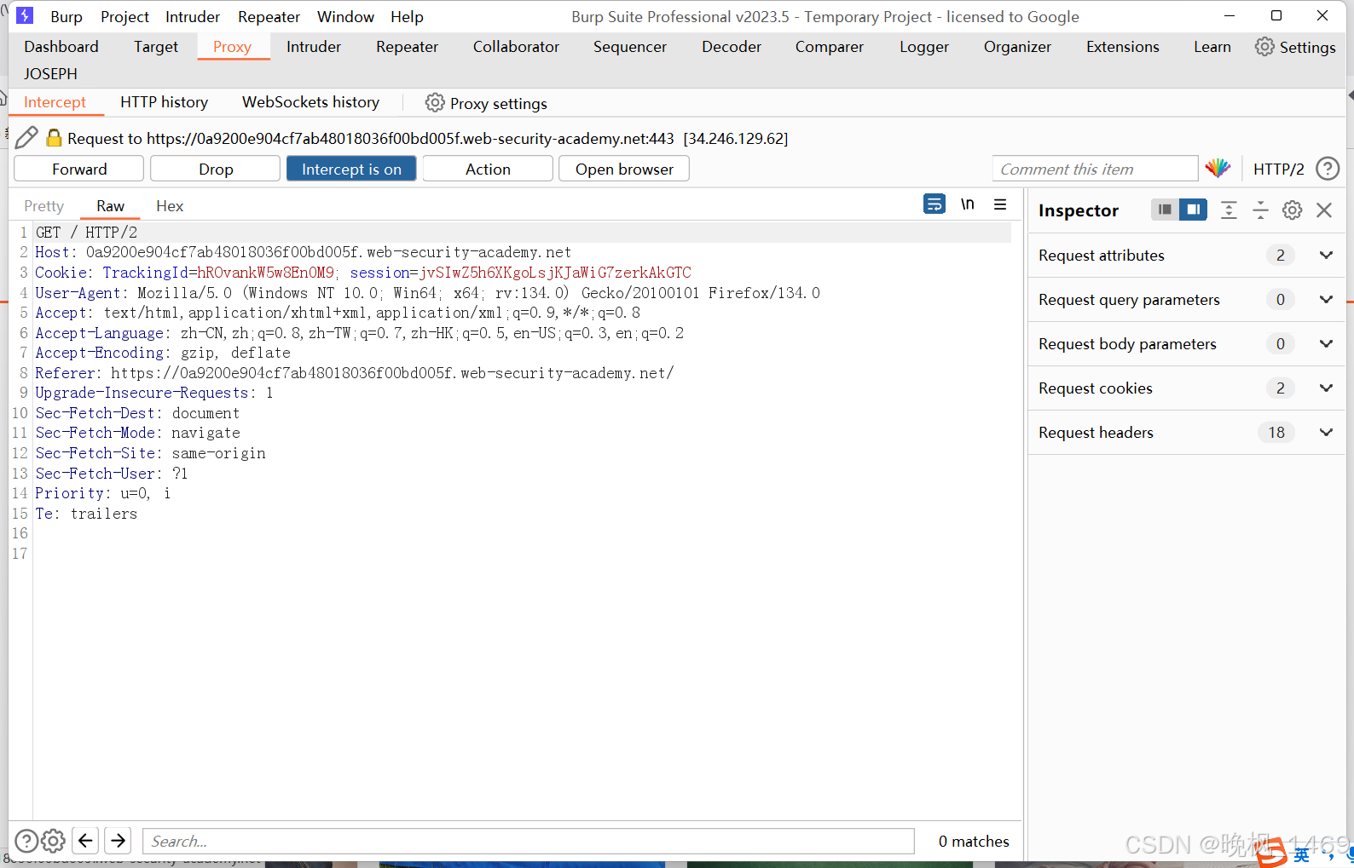The width and height of the screenshot is (1354, 868).
Task: Open the Settings gear in main tab bar
Action: click(1295, 47)
